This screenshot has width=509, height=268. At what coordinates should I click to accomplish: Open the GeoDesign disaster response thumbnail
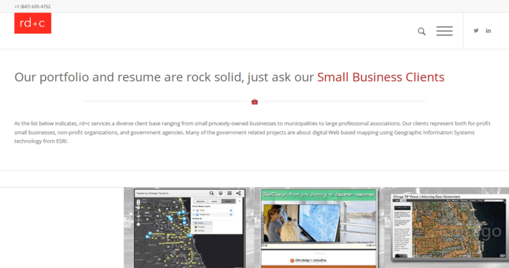click(x=318, y=228)
